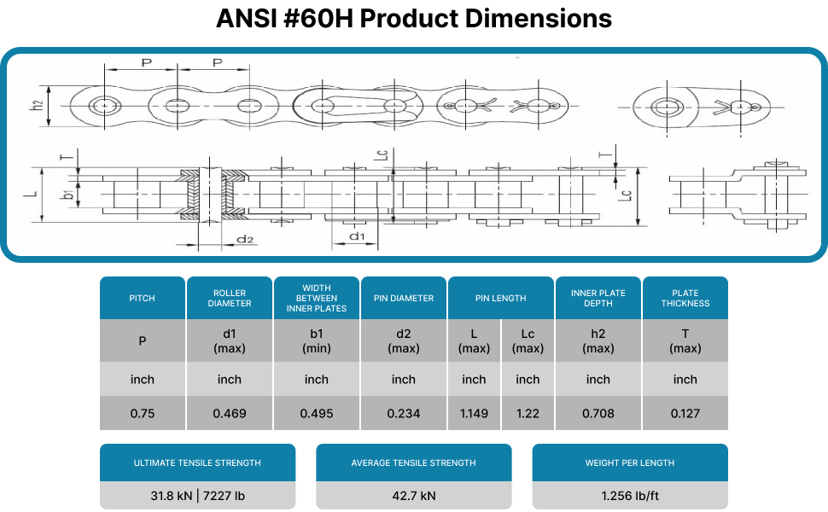The height and width of the screenshot is (512, 828).
Task: Select the b1 (min) table cell
Action: [x=316, y=341]
